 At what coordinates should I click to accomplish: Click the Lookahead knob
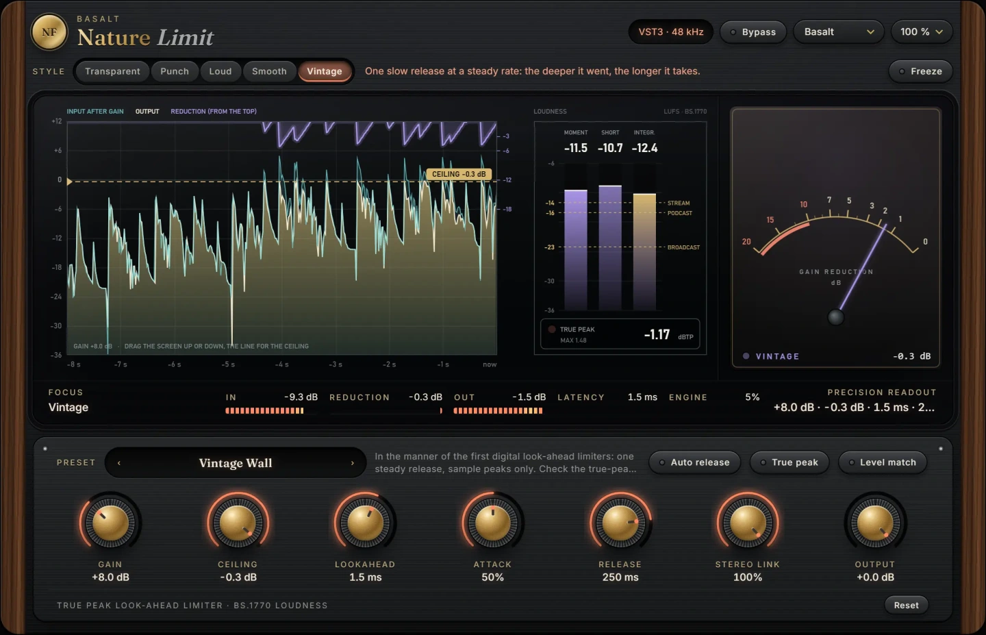pyautogui.click(x=365, y=523)
